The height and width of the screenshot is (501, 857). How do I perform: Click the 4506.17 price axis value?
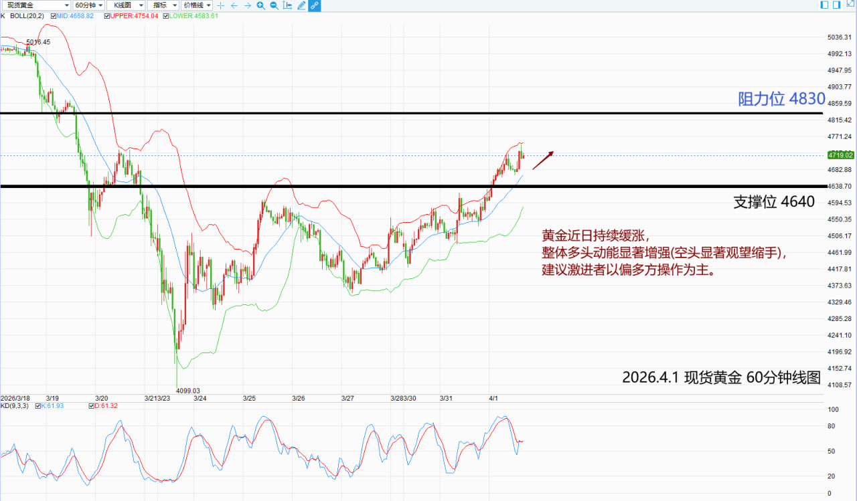click(x=839, y=235)
